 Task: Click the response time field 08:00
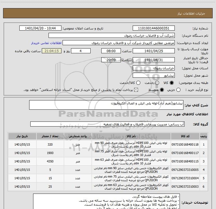click(111, 51)
